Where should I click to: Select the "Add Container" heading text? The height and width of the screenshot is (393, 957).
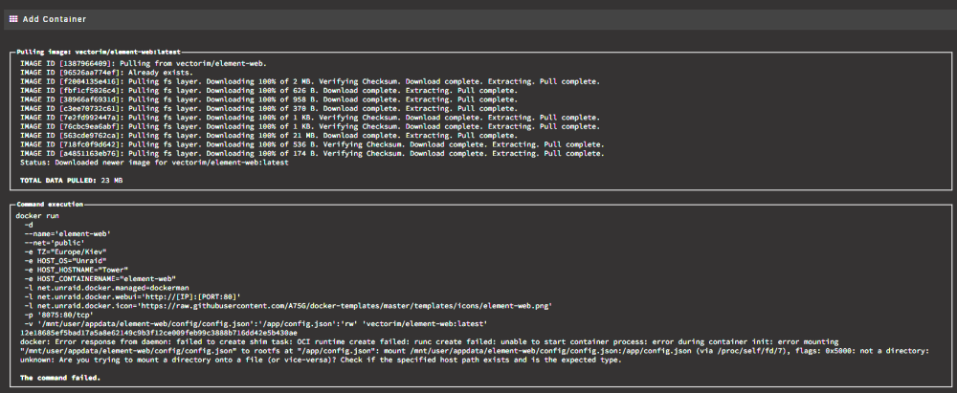[55, 19]
